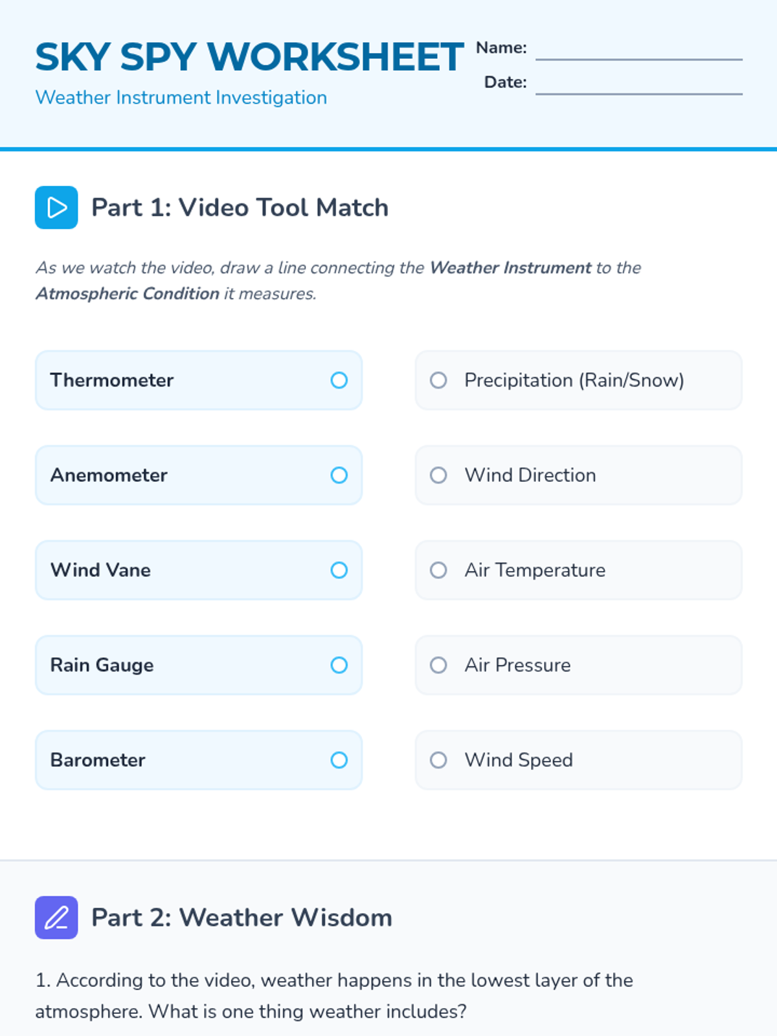Image resolution: width=777 pixels, height=1036 pixels.
Task: Click the Wind Speed circle
Action: (x=438, y=760)
